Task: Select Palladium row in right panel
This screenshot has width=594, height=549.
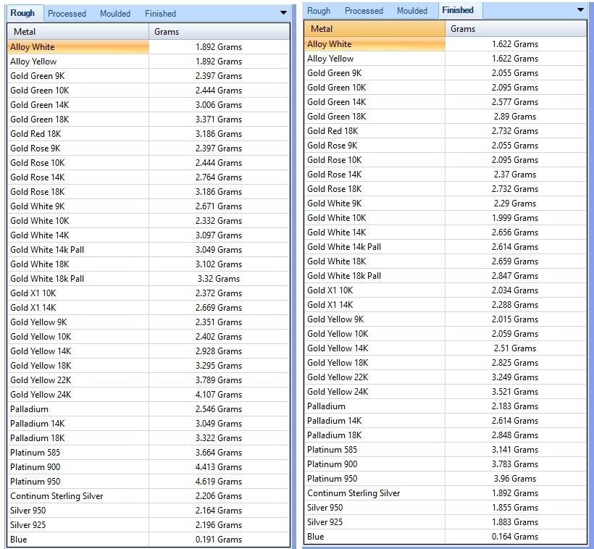Action: click(x=445, y=406)
